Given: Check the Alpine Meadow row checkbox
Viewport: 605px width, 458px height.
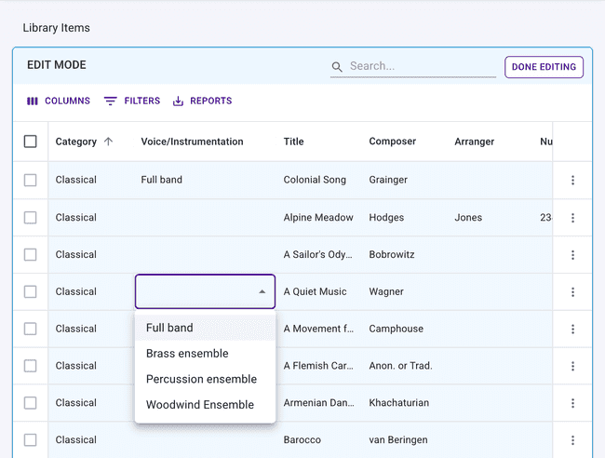Looking at the screenshot, I should pyautogui.click(x=31, y=218).
